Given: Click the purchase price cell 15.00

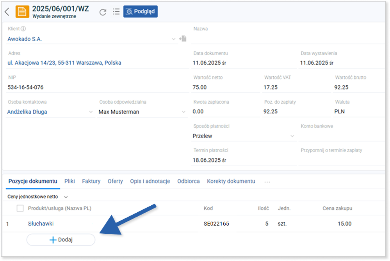Looking at the screenshot, I should click(x=344, y=224).
